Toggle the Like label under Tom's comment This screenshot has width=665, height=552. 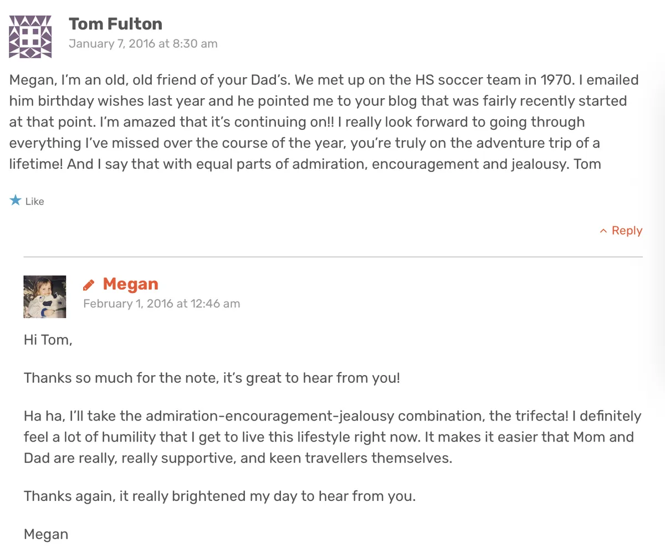(35, 201)
